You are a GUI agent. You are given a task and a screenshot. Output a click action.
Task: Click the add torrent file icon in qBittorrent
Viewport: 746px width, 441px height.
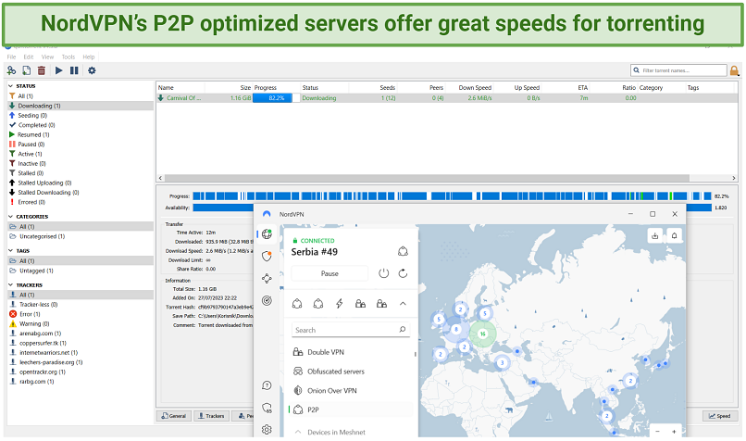pos(27,70)
